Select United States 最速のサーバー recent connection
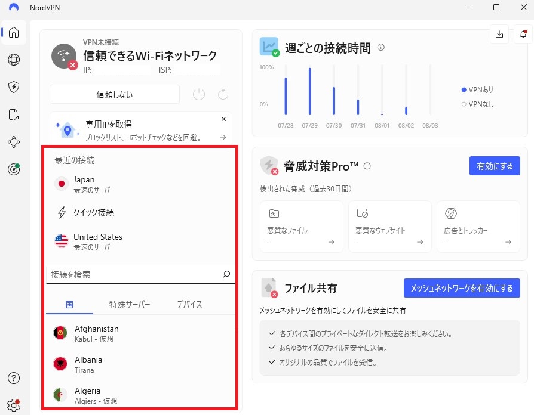This screenshot has height=415, width=534. 140,241
